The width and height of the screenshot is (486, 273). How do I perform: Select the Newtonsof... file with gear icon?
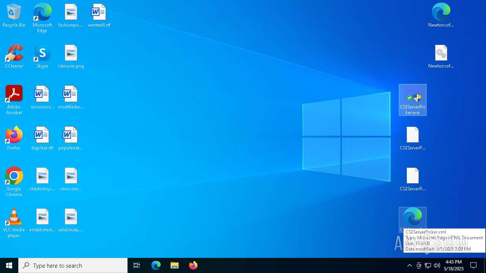[x=441, y=57]
